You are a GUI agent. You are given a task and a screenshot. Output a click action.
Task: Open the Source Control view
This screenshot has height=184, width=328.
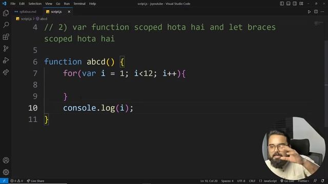coord(6,49)
